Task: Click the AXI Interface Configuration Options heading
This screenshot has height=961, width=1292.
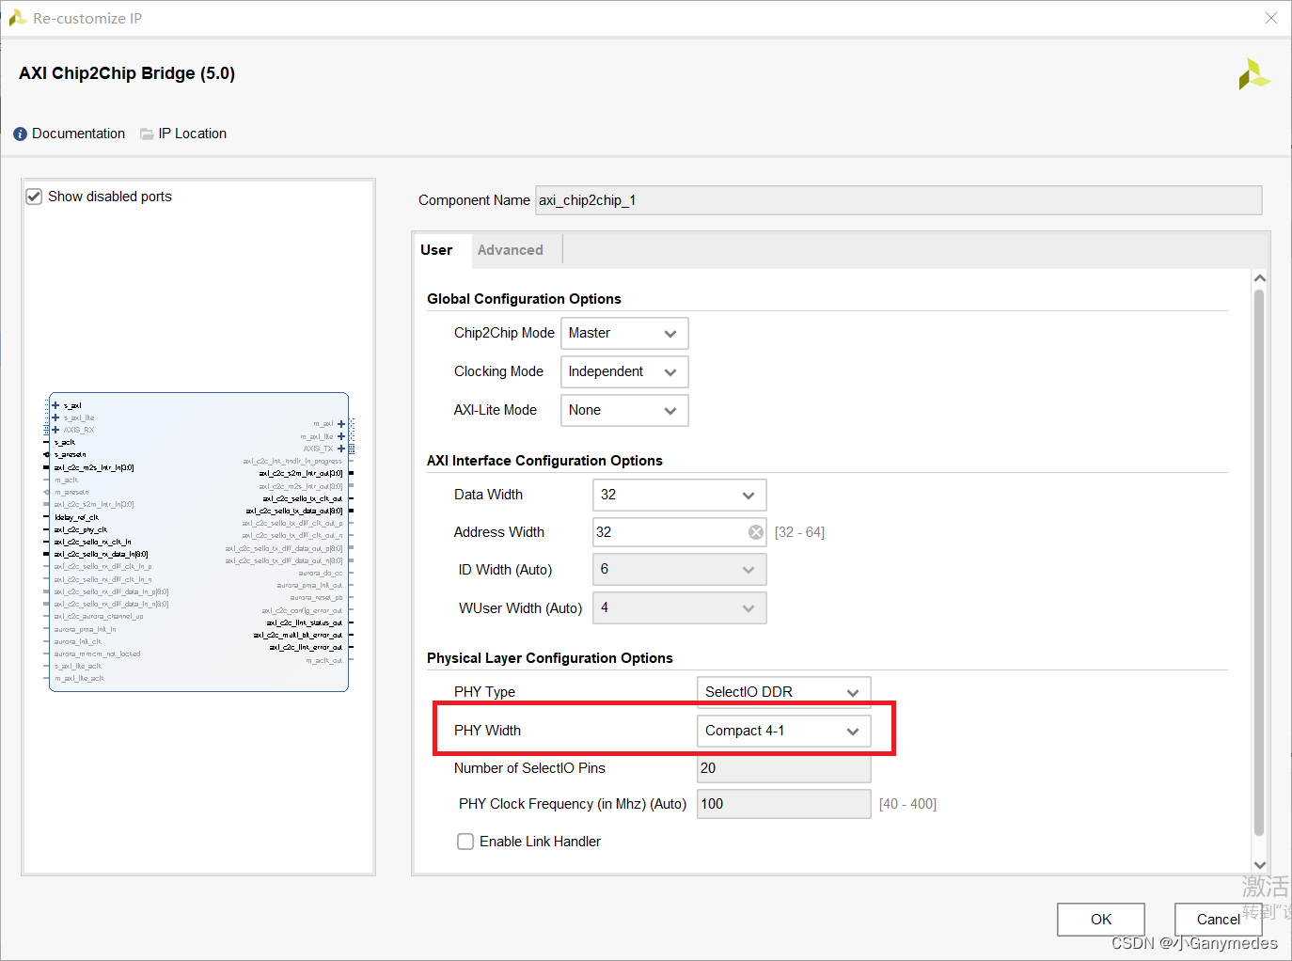Action: (544, 461)
